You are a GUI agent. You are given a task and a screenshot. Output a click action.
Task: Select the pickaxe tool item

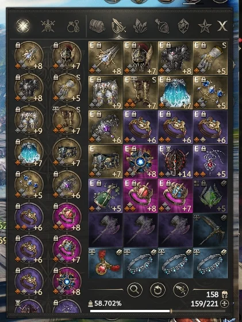point(210,230)
